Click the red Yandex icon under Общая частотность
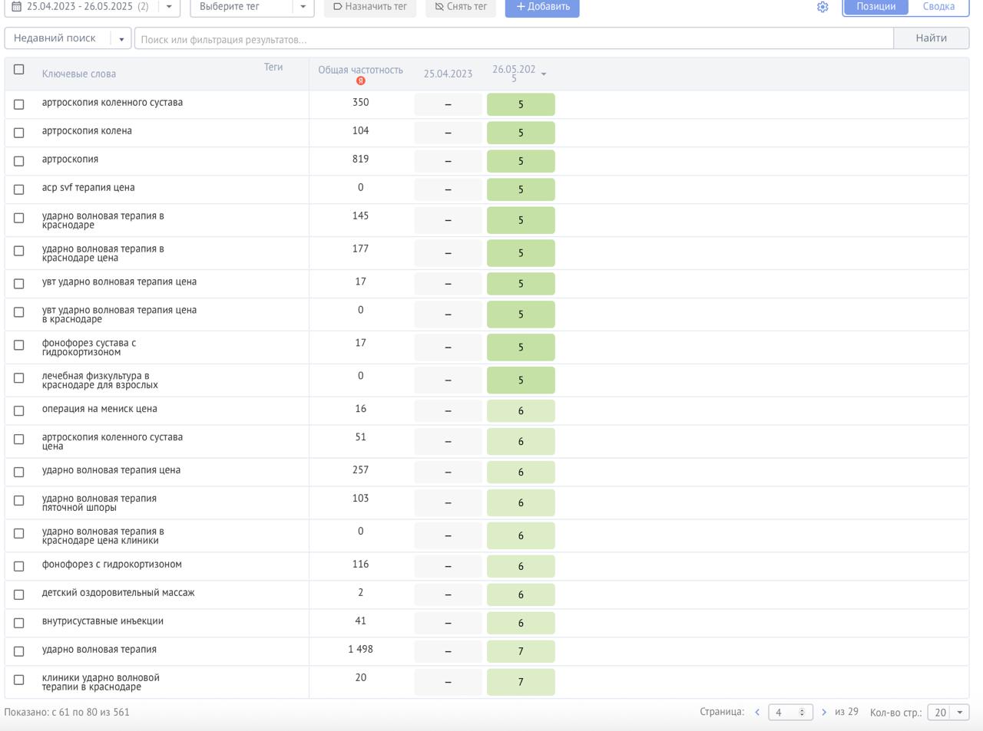Screen dimensions: 983x731 [360, 81]
